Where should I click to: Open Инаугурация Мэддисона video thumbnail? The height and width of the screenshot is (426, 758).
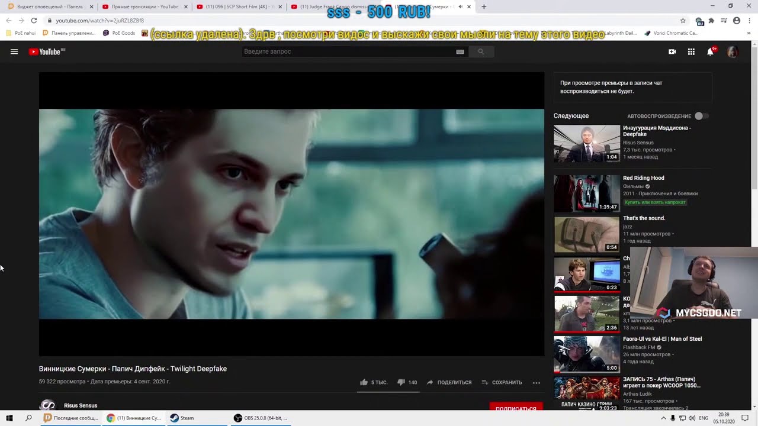tap(586, 144)
